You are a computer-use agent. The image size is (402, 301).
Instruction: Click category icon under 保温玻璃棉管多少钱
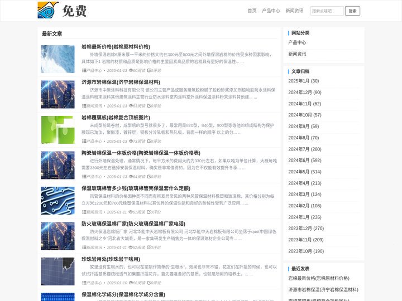[x=84, y=212]
